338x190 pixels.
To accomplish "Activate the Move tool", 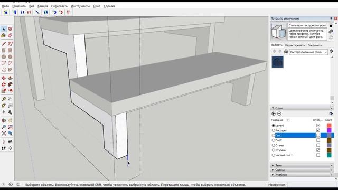I will [x=4, y=78].
